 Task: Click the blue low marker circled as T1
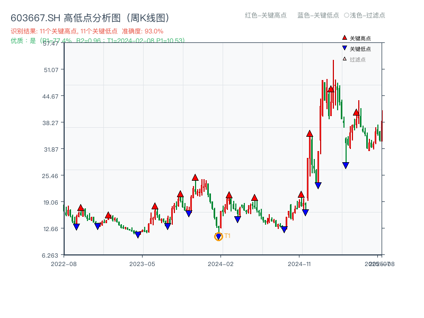pyautogui.click(x=218, y=235)
